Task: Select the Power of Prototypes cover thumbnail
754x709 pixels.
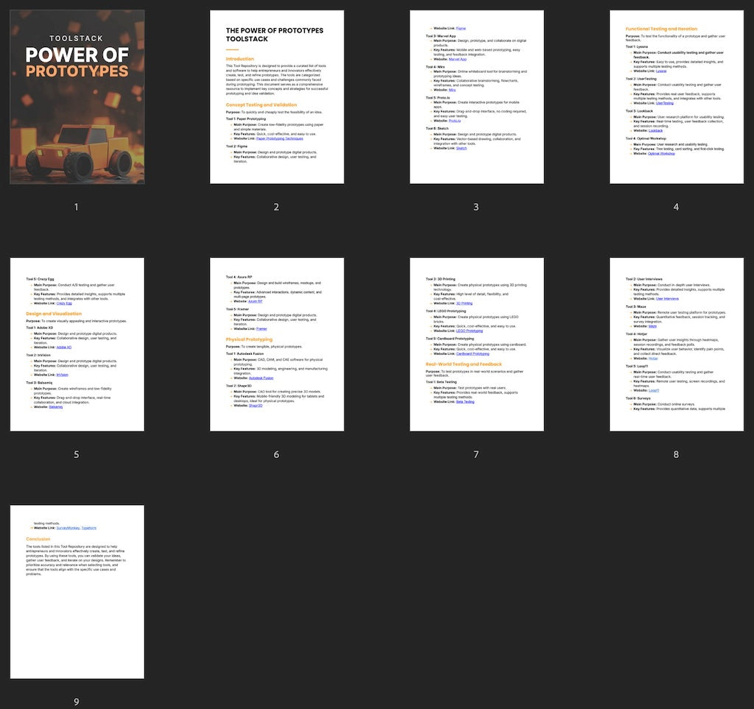Action: (x=77, y=96)
